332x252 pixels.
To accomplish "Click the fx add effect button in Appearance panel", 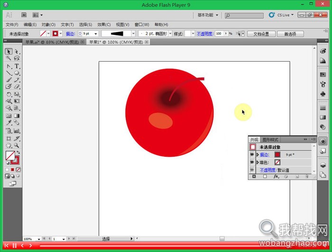I will 276,177.
